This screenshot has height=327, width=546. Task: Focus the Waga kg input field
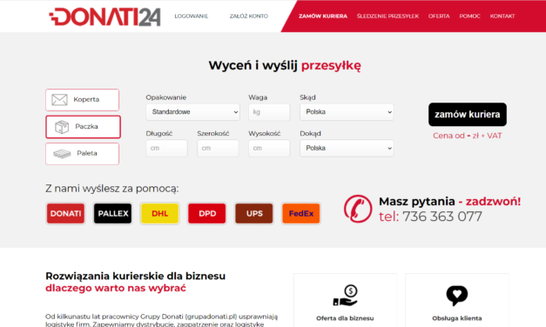(269, 112)
